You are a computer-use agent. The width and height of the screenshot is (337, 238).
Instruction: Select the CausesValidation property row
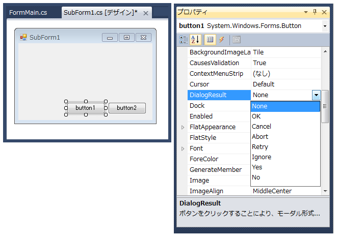click(254, 63)
